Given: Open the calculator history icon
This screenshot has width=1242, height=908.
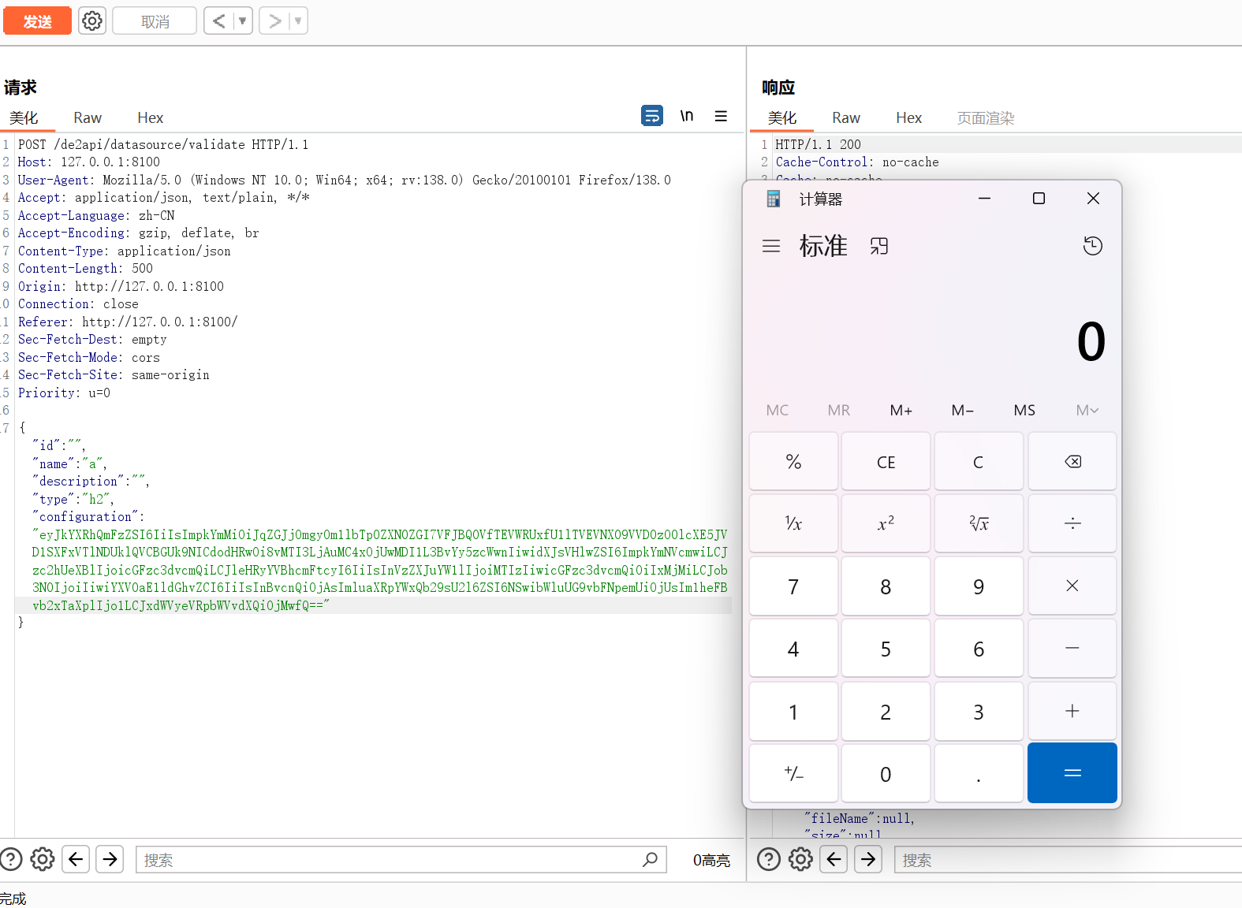Looking at the screenshot, I should (1092, 246).
